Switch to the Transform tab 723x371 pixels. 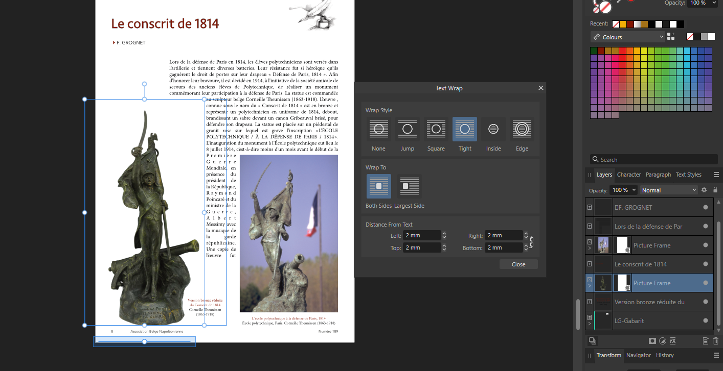(609, 355)
